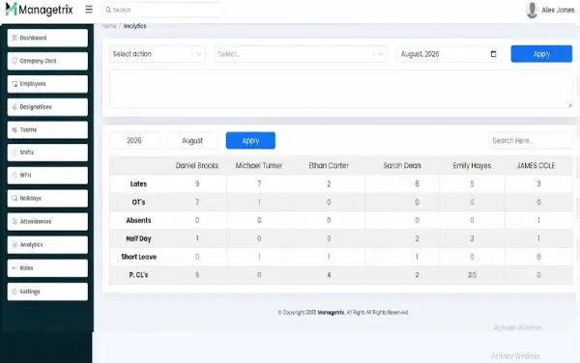The width and height of the screenshot is (580, 363).
Task: Click the Sarah Dean column header
Action: [x=402, y=165]
